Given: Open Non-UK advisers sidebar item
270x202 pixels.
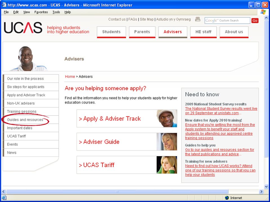Looking at the screenshot, I should click(x=31, y=103).
